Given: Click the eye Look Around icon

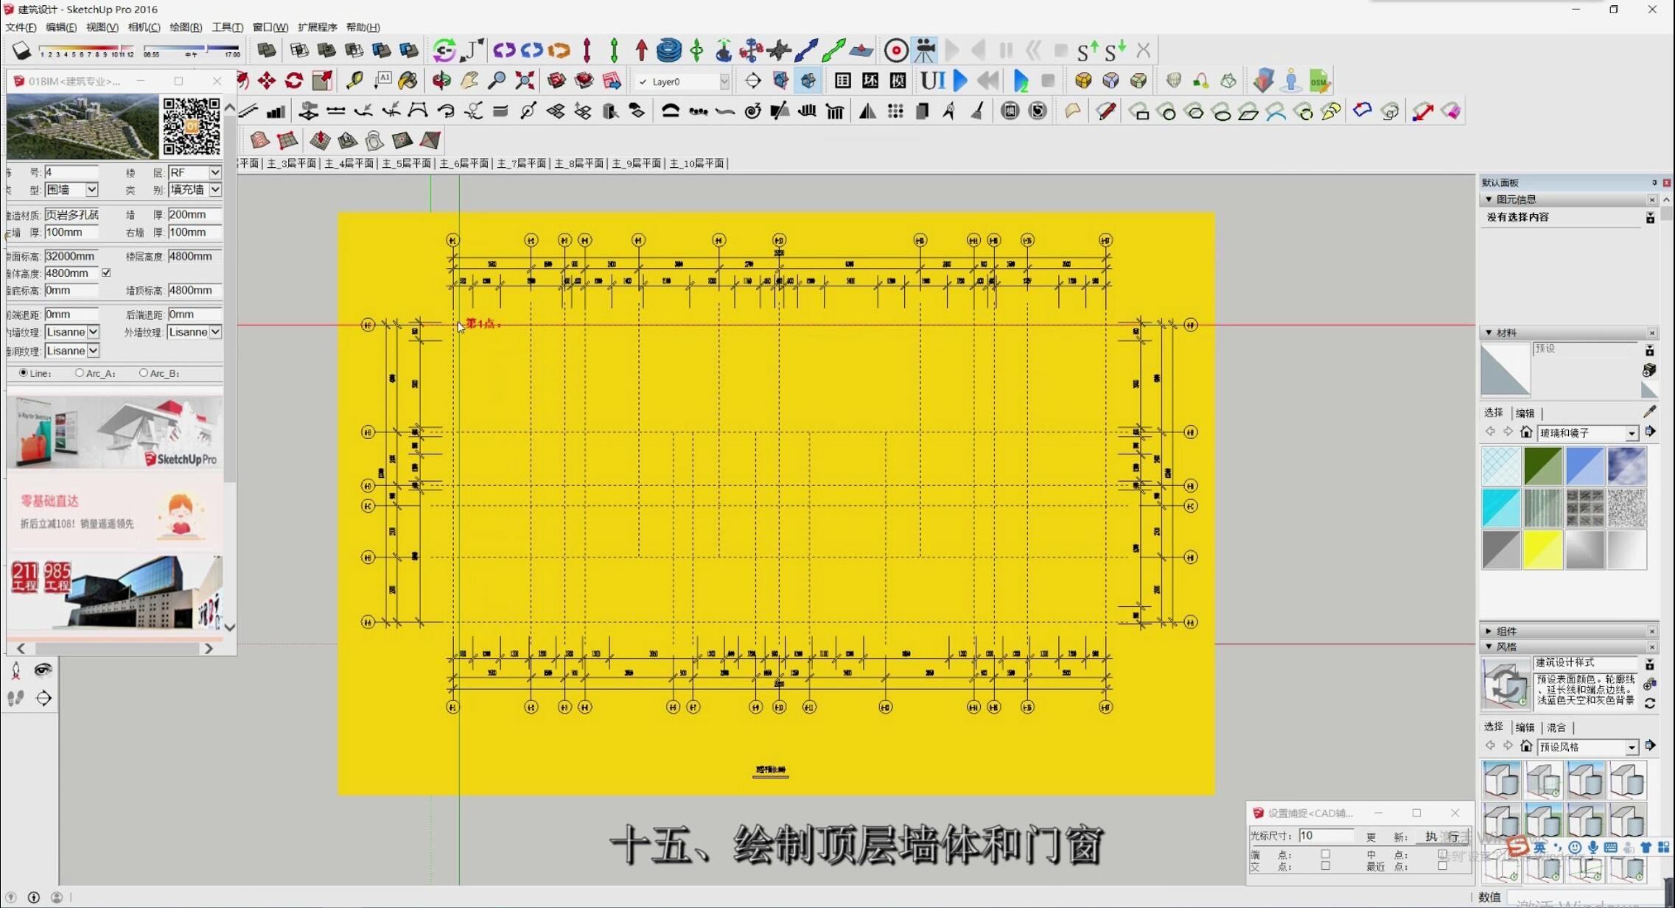Looking at the screenshot, I should coord(43,669).
